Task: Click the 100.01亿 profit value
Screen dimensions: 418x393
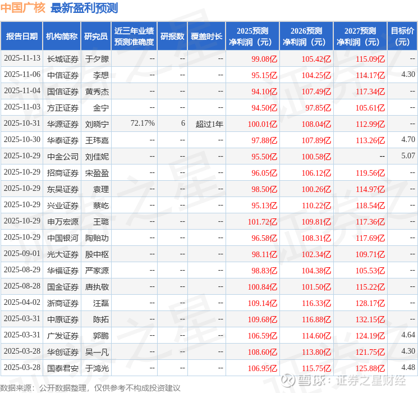Action: click(263, 124)
